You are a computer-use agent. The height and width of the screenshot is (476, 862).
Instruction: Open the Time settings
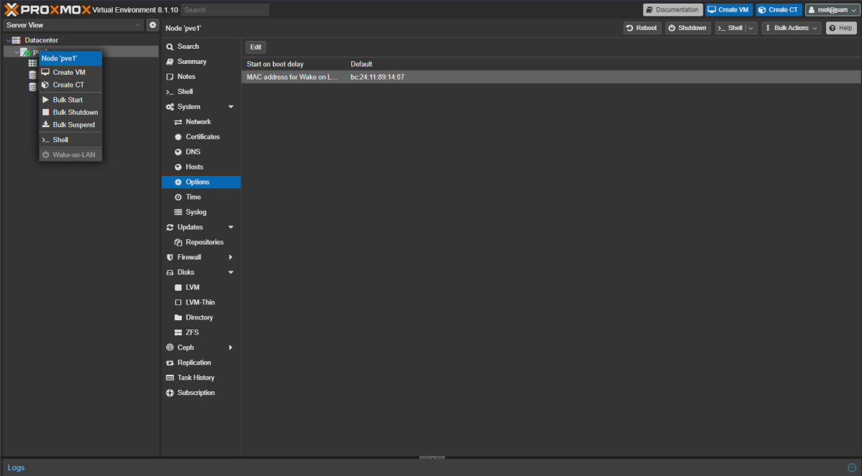click(x=201, y=197)
